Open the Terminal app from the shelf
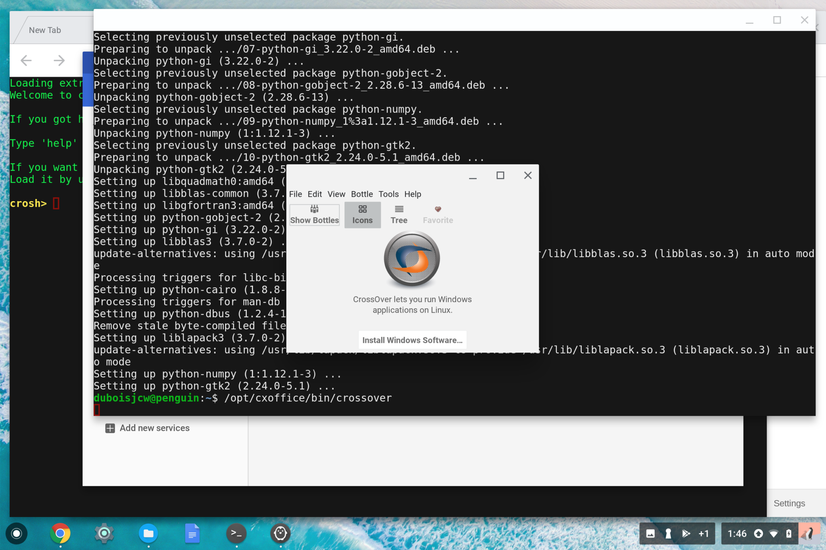 click(x=237, y=533)
